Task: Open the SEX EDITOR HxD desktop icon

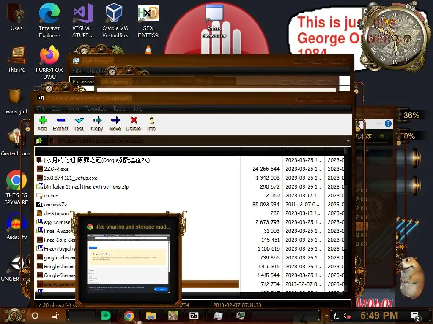Action: (148, 22)
